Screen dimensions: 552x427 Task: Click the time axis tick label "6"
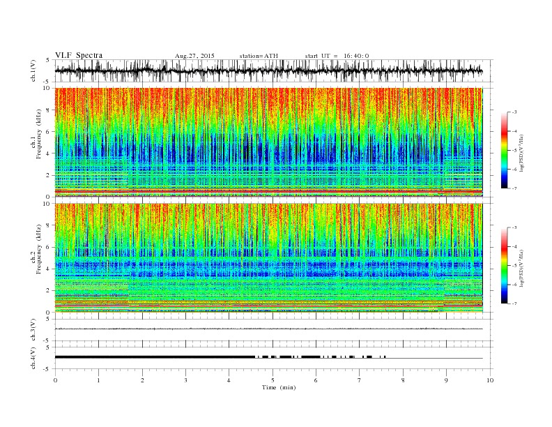(x=316, y=380)
